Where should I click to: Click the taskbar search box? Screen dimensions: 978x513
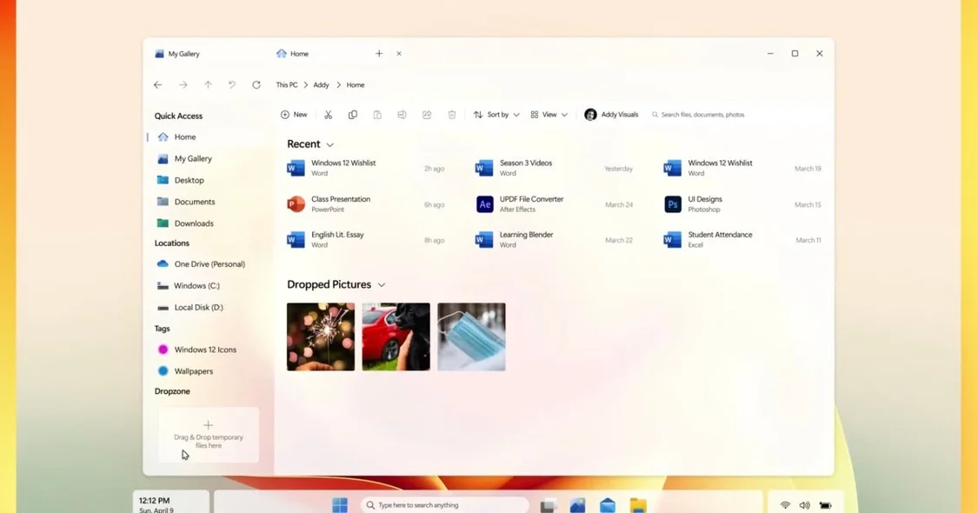pyautogui.click(x=445, y=505)
